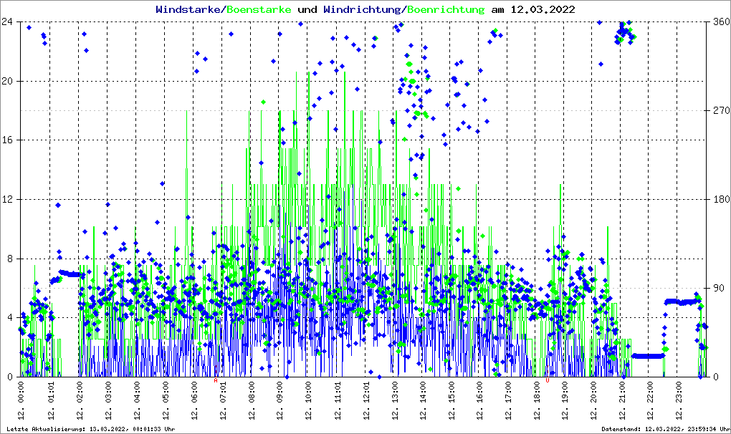The height and width of the screenshot is (434, 731).
Task: Click the left axis value 24
Action: point(6,22)
